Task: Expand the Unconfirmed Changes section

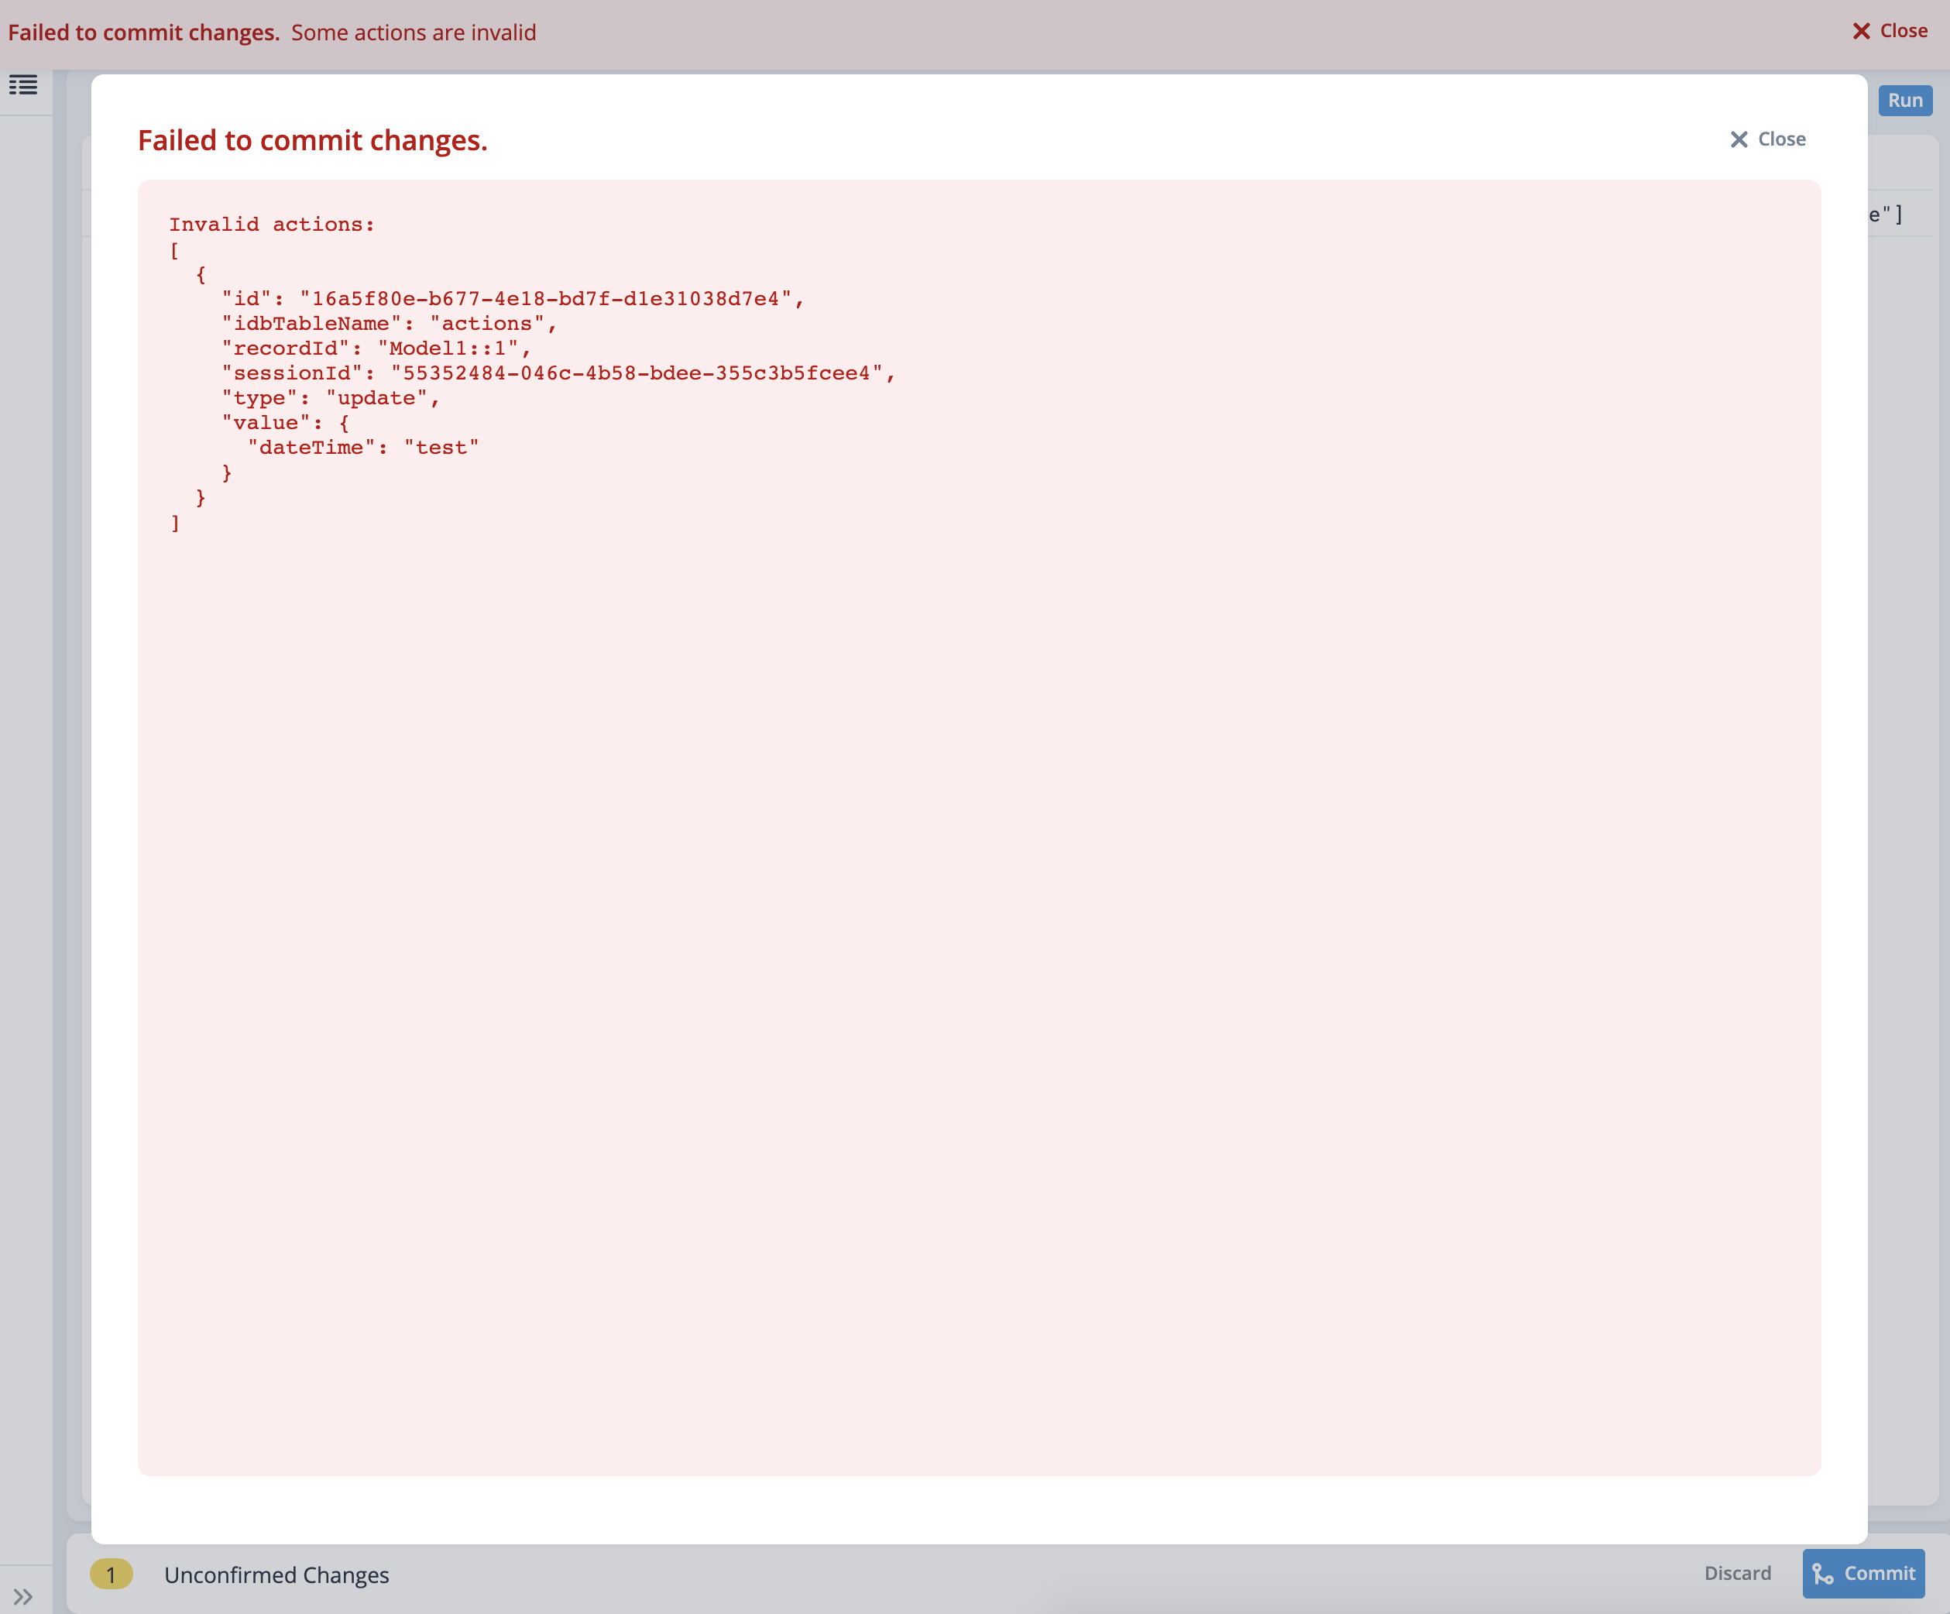Action: 276,1575
